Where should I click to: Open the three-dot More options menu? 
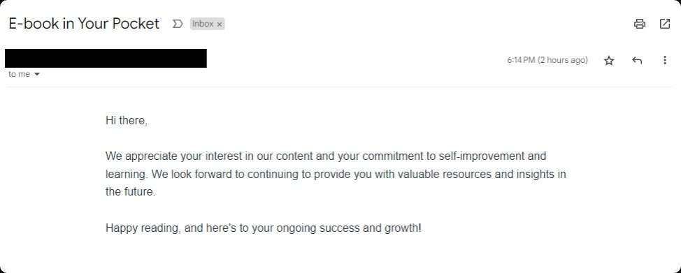point(664,60)
